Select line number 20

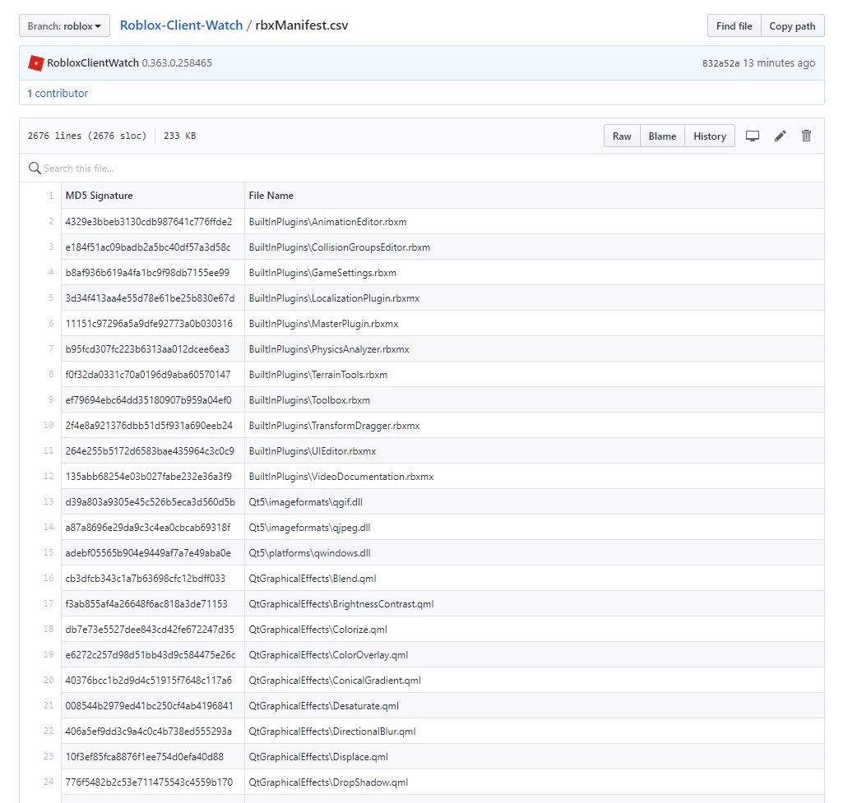(x=49, y=680)
